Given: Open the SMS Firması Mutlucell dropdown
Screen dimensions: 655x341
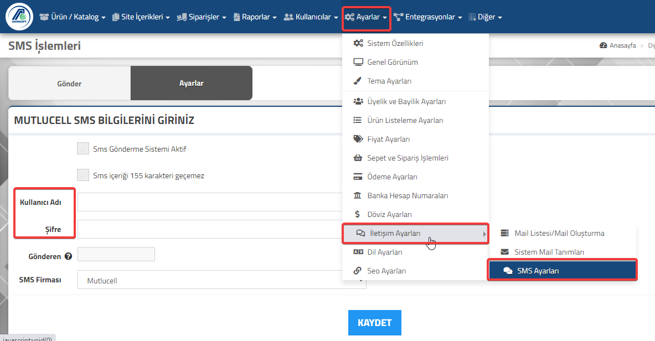Looking at the screenshot, I should (222, 280).
